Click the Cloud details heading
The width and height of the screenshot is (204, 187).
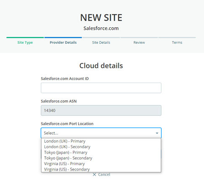pos(101,66)
